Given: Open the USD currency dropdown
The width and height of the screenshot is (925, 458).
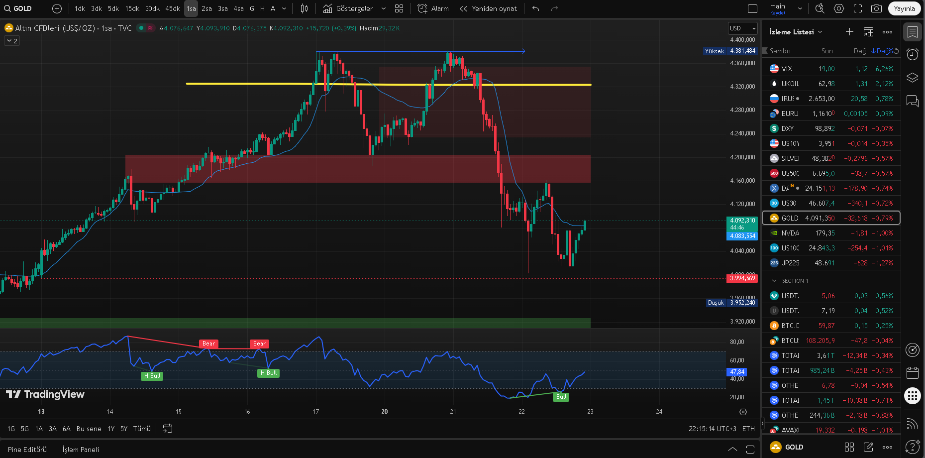Looking at the screenshot, I should [742, 28].
